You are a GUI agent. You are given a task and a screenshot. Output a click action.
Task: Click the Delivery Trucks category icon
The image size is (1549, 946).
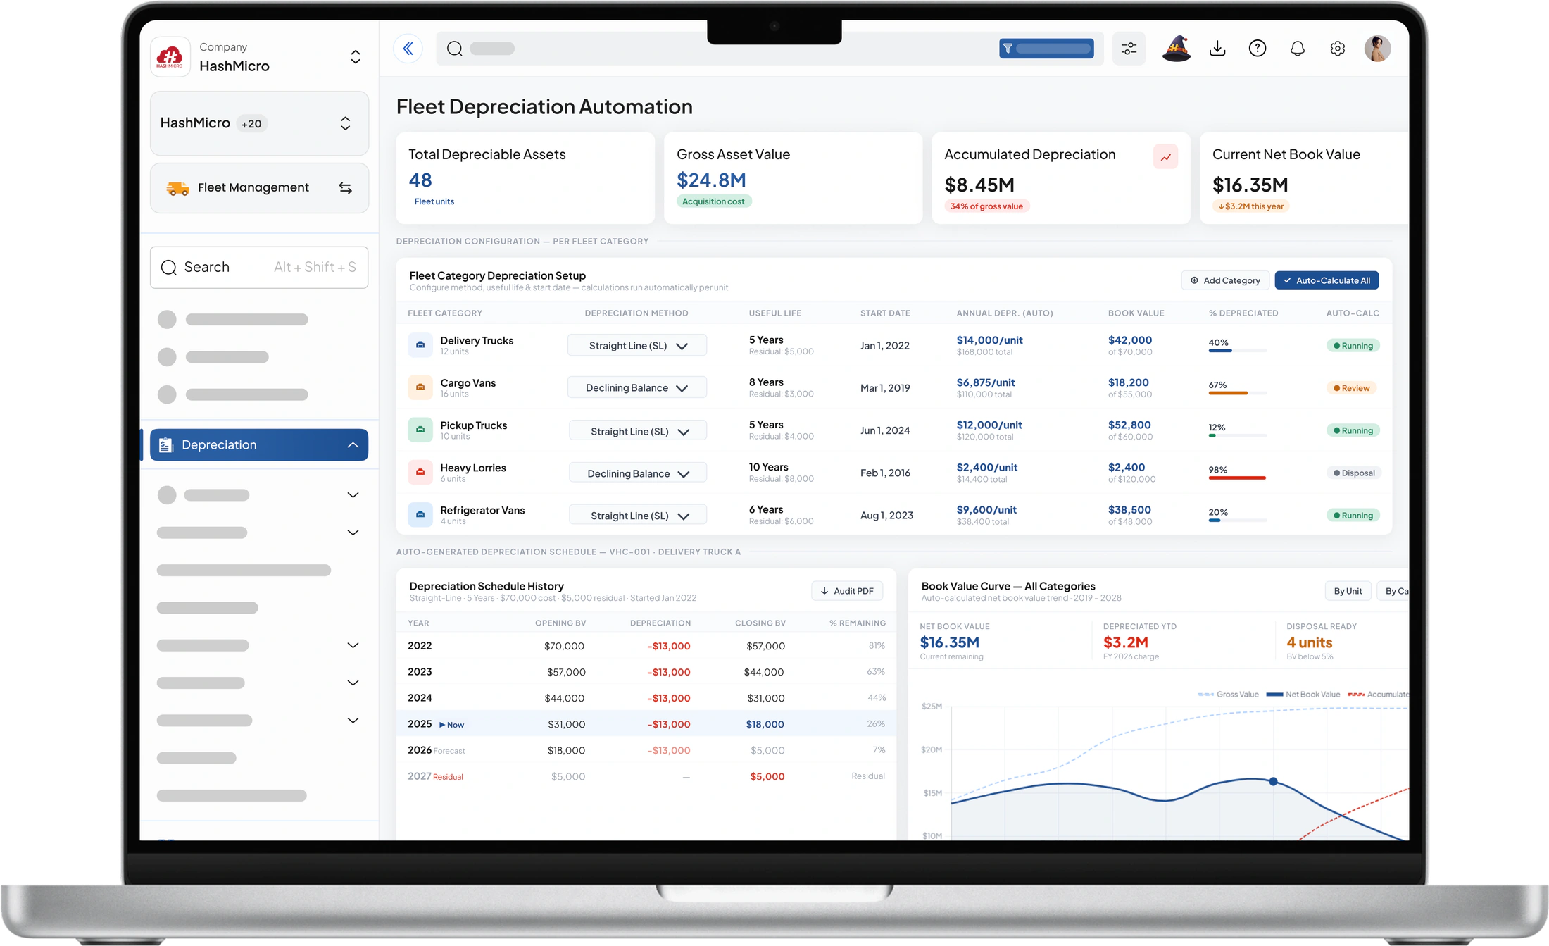420,345
